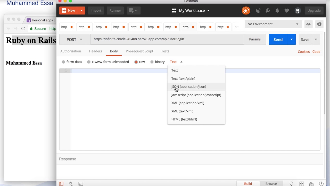
Task: Click the Upgrade button
Action: [314, 11]
